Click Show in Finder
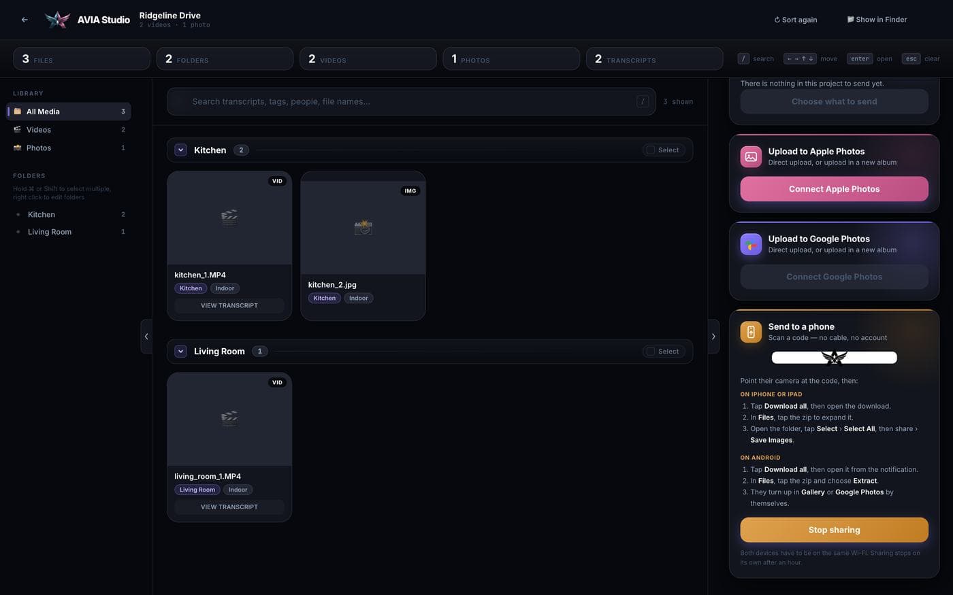The width and height of the screenshot is (953, 595). (877, 20)
